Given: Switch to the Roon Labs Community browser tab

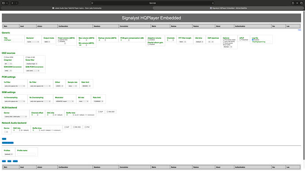Looking at the screenshot, I should coord(77,8).
